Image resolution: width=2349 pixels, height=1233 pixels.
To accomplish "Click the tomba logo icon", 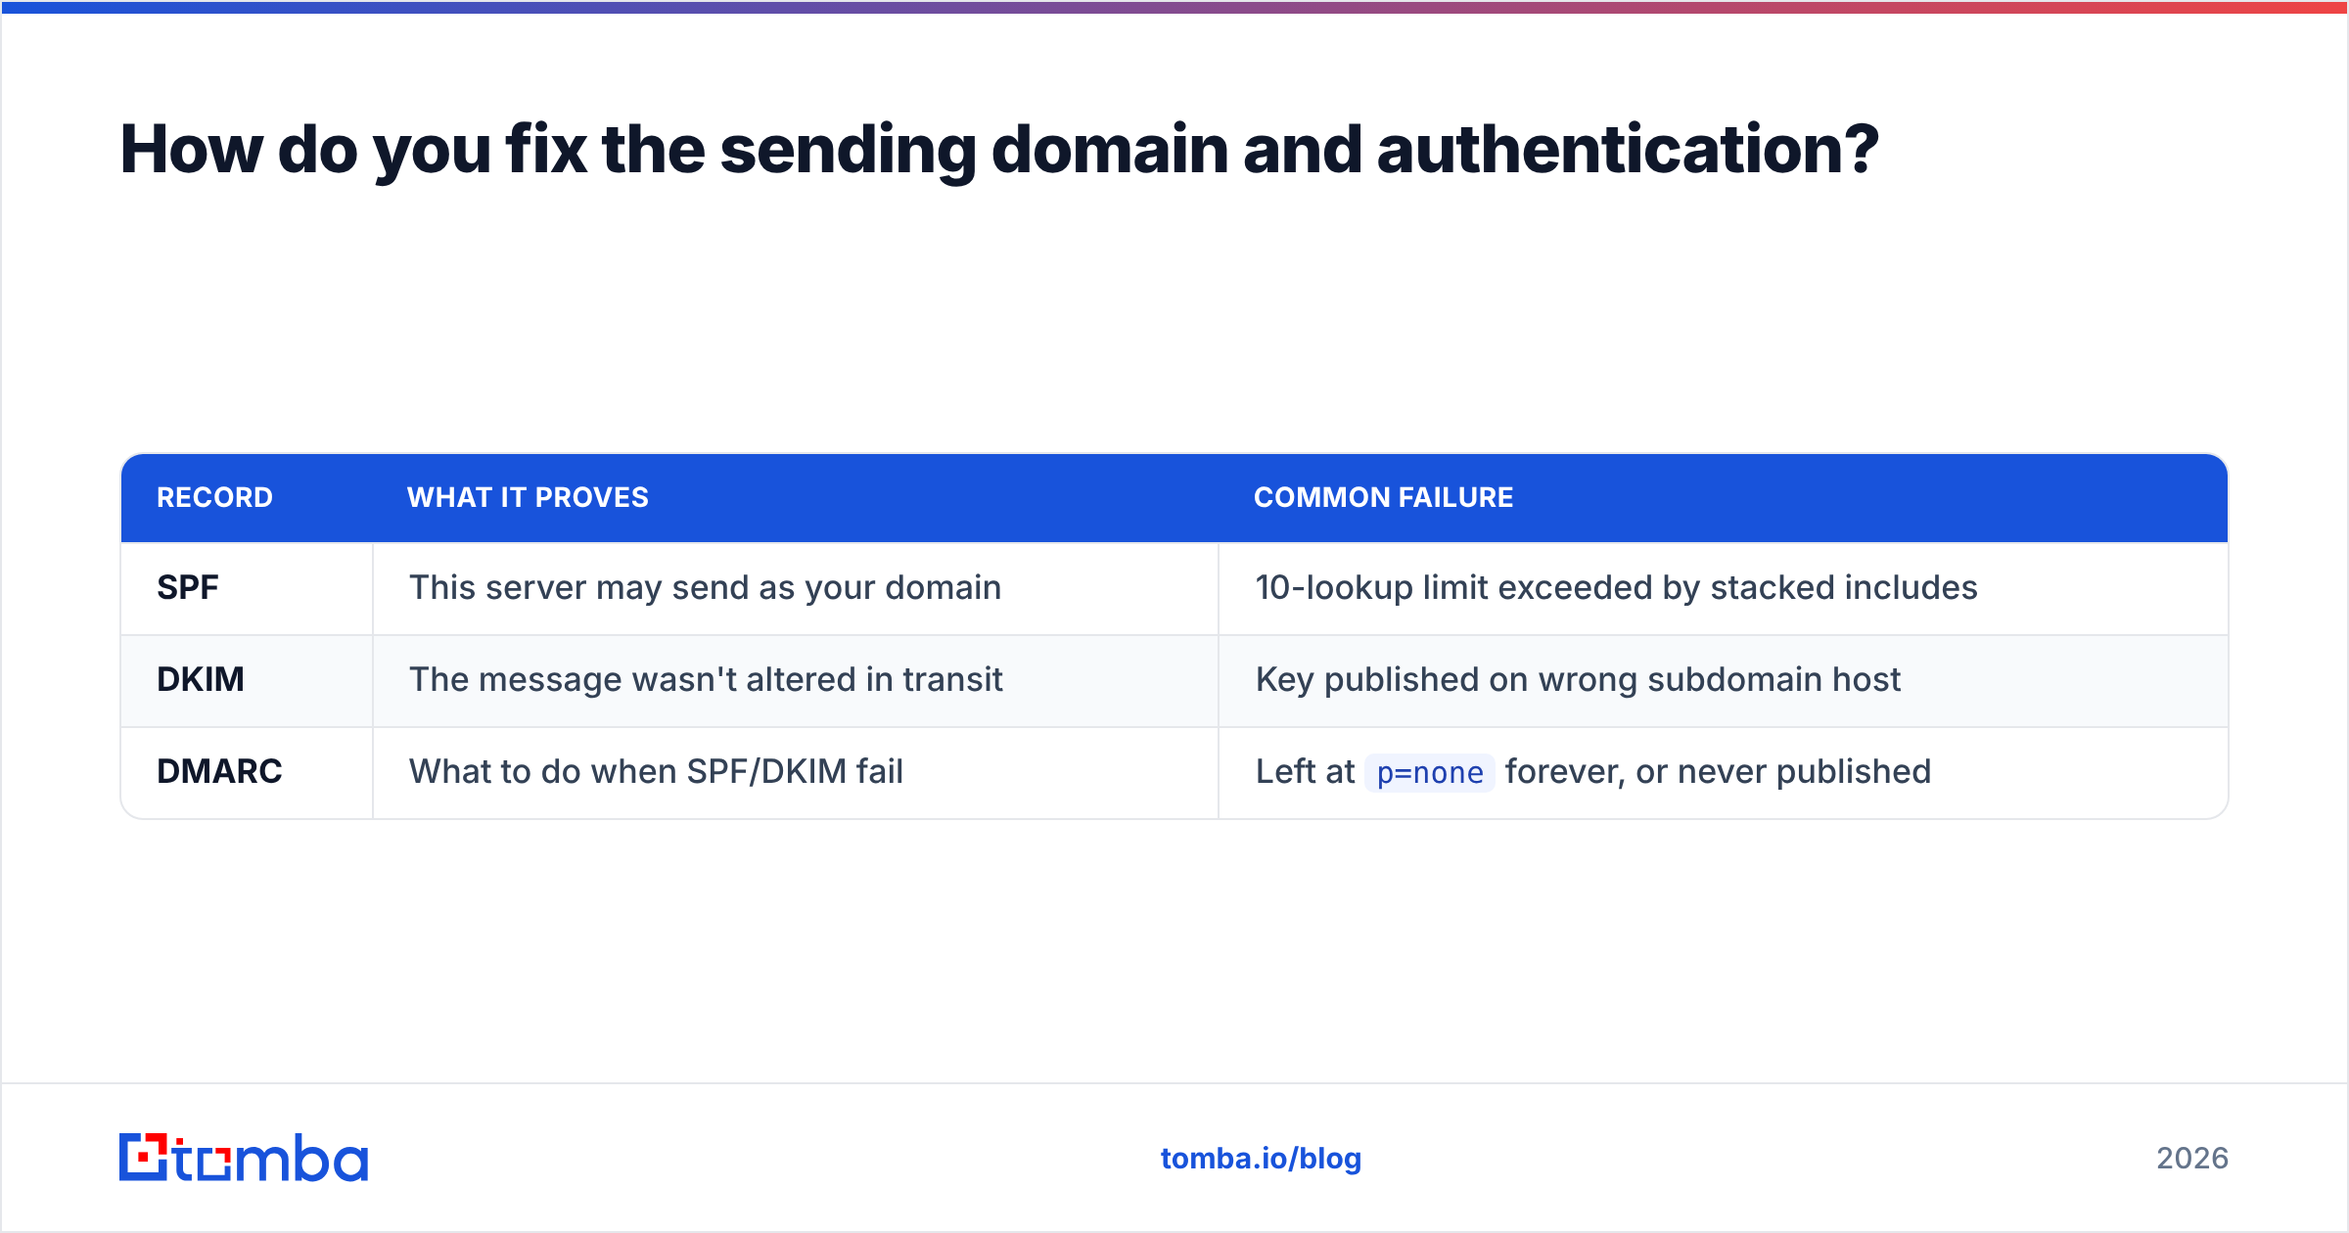I will click(x=143, y=1157).
